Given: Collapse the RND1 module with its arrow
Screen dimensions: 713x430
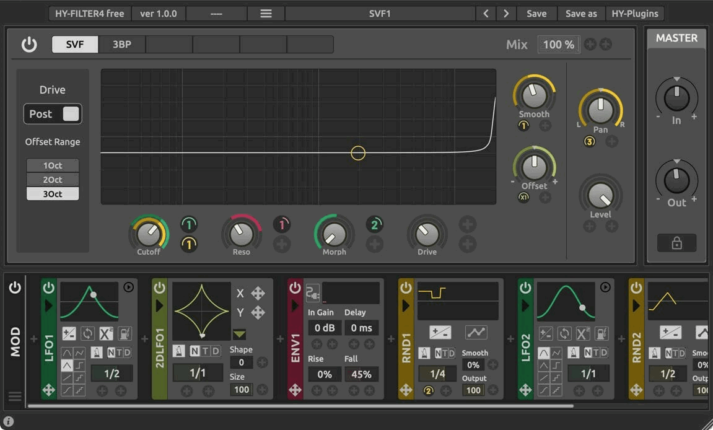Looking at the screenshot, I should pyautogui.click(x=406, y=305).
